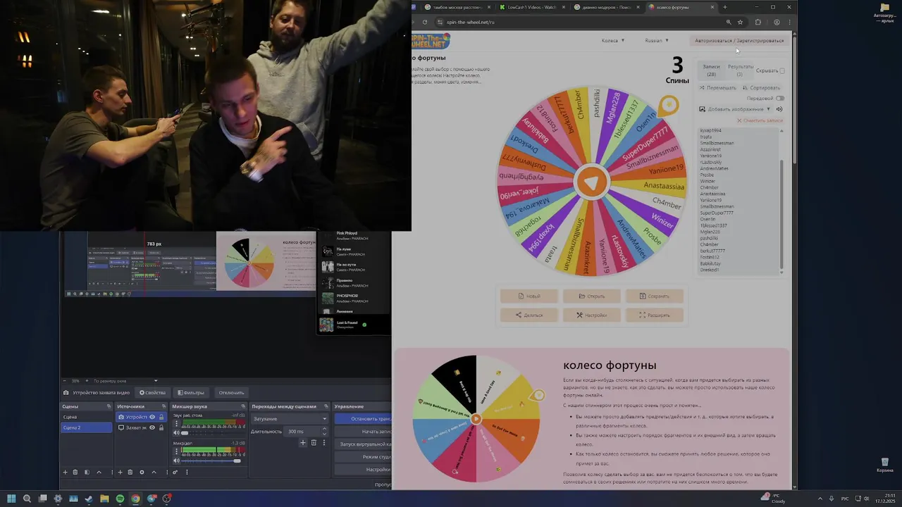Move the source up in OBS

coord(154,472)
